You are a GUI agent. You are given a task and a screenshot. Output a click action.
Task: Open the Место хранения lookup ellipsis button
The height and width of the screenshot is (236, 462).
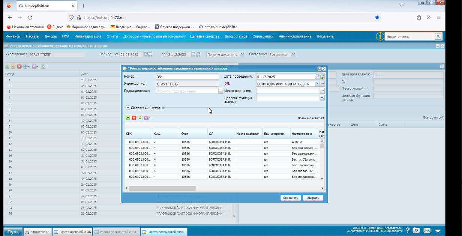[322, 91]
